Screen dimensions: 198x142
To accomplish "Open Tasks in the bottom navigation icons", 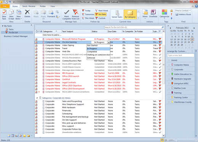I will pos(21,136).
